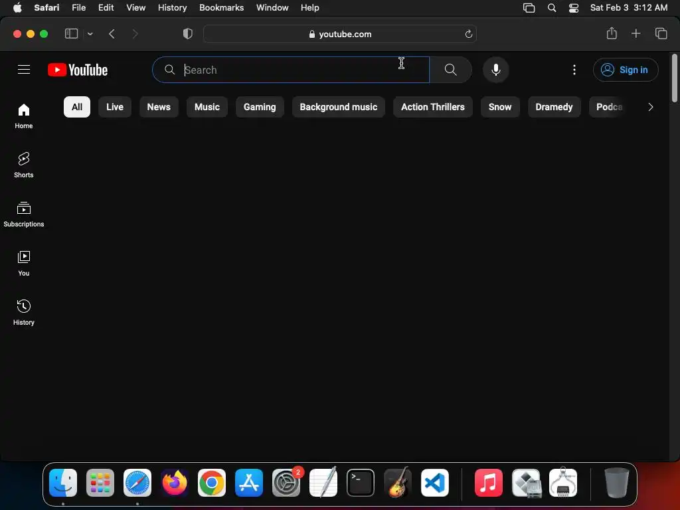Open Boot Camp Assistant from Dock
This screenshot has width=680, height=510.
pos(526,483)
